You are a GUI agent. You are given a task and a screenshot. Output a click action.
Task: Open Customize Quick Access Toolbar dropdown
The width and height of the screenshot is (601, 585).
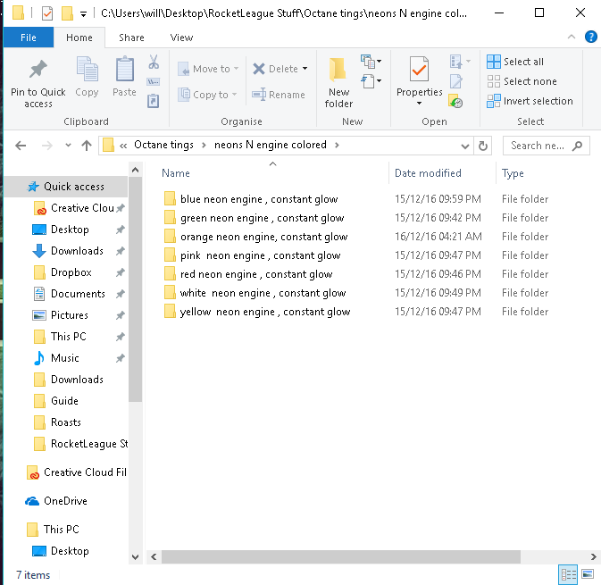tap(83, 14)
